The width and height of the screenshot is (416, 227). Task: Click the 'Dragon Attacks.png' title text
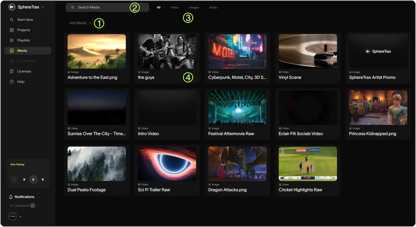pyautogui.click(x=227, y=190)
